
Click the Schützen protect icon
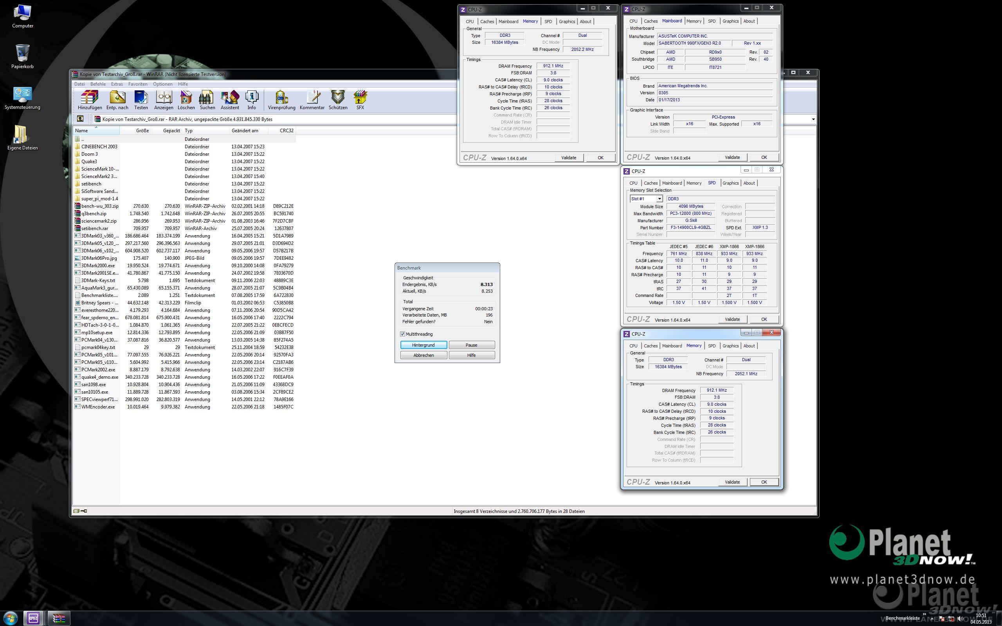[338, 100]
